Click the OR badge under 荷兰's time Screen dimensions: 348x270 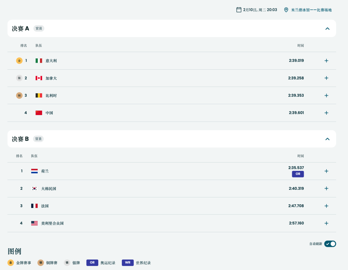pos(298,174)
